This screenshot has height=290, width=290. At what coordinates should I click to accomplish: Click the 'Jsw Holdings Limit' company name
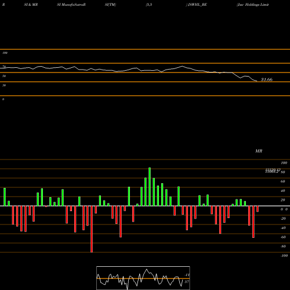pyautogui.click(x=253, y=5)
